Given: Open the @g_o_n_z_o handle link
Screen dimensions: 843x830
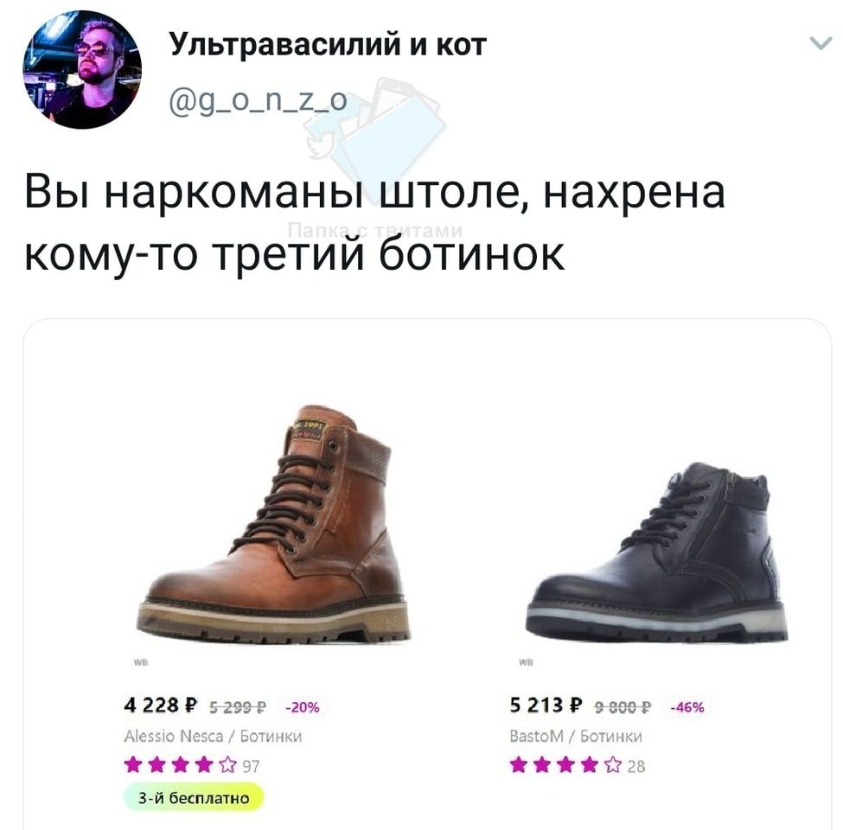Looking at the screenshot, I should 258,100.
